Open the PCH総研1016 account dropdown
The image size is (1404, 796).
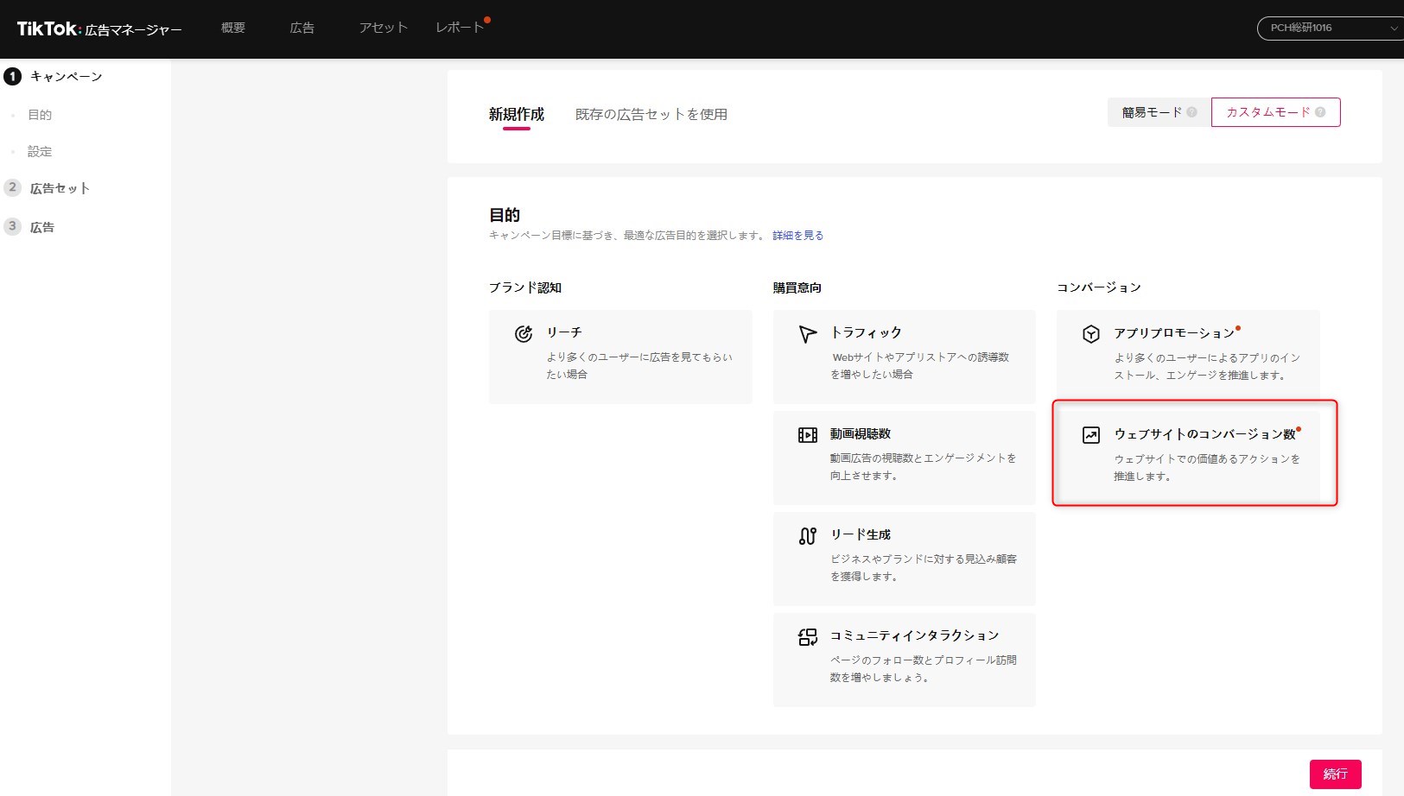pyautogui.click(x=1329, y=28)
